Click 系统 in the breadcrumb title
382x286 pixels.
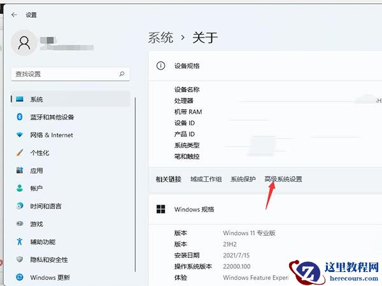pos(161,37)
